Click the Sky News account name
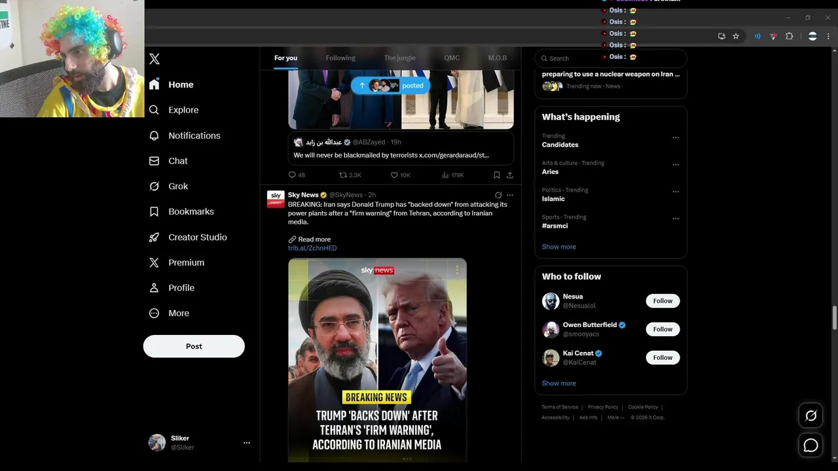 (303, 195)
